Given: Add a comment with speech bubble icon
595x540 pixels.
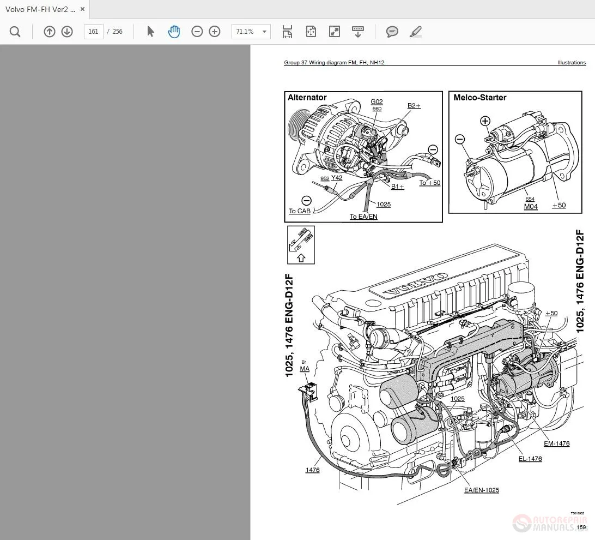Looking at the screenshot, I should click(392, 32).
